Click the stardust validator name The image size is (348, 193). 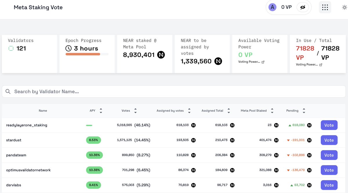pos(14,140)
